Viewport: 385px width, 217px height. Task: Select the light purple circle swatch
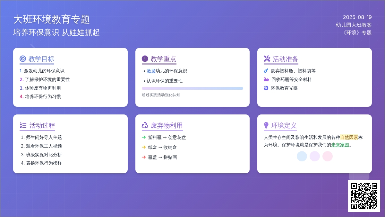point(315,156)
